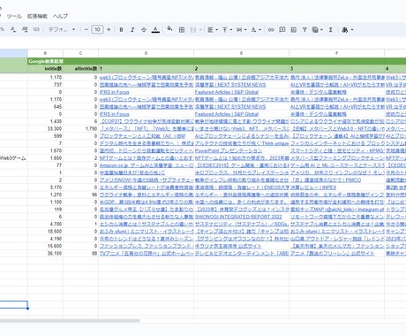Select the cell with value 737

click(45, 85)
